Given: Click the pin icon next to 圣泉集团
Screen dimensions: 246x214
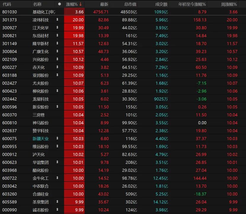Looking at the screenshot, I should 57,202.
